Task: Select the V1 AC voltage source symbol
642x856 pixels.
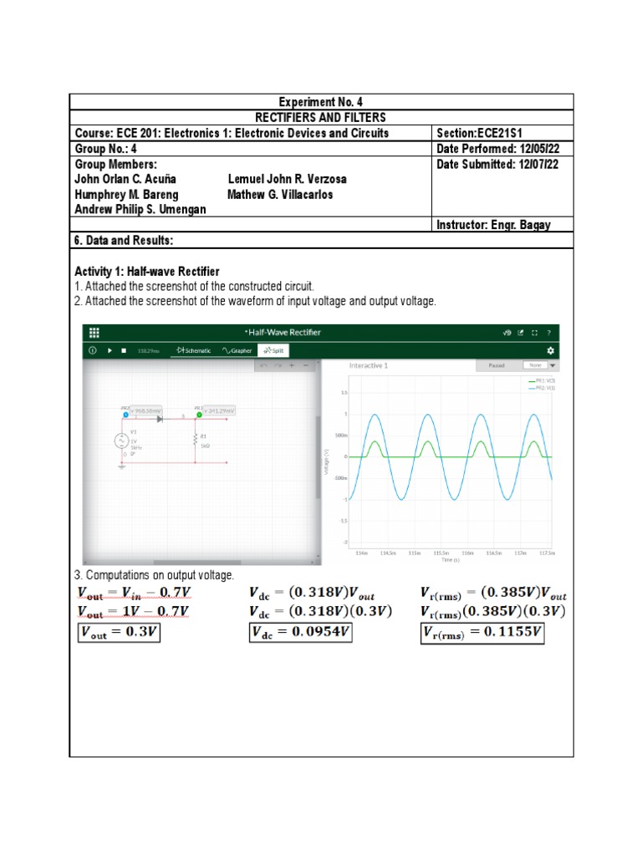Action: tap(121, 441)
